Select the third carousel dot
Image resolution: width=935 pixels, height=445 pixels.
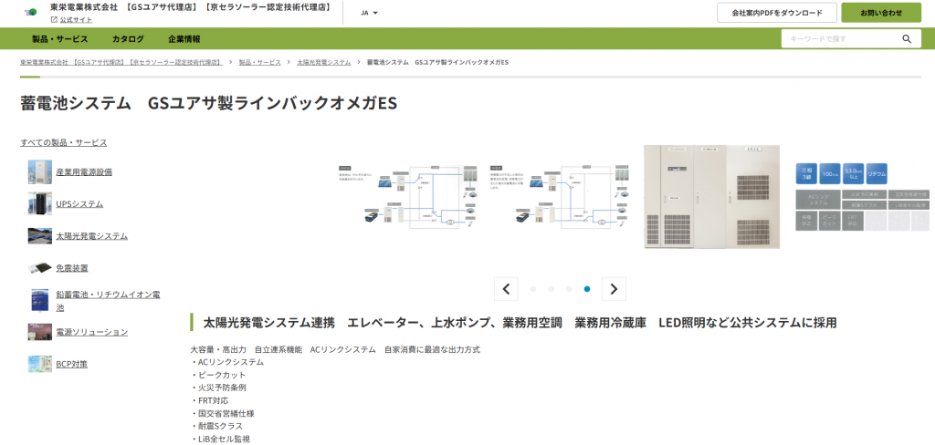569,289
